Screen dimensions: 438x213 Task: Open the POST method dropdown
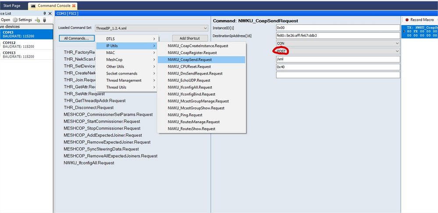[x=338, y=51]
